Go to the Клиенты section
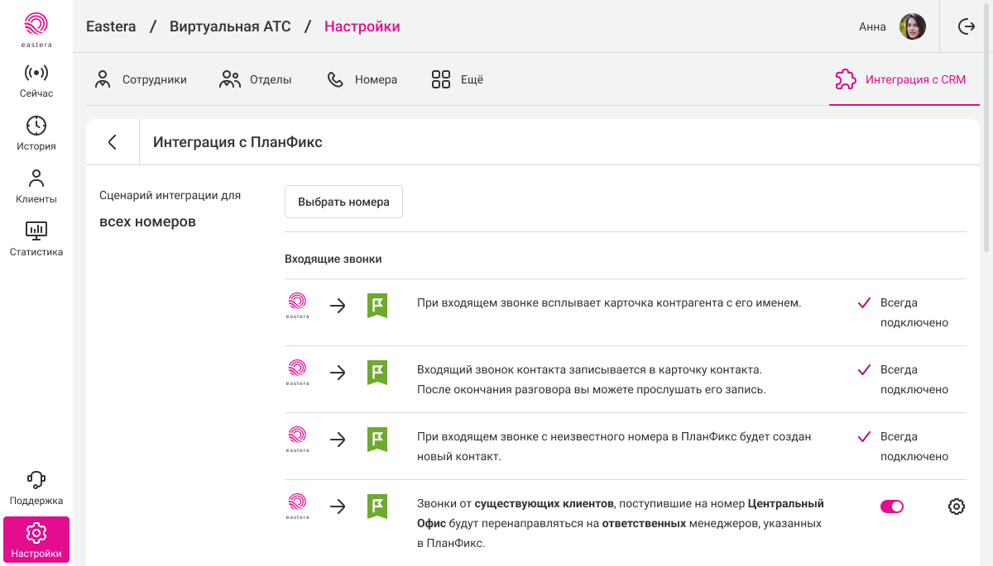Image resolution: width=993 pixels, height=566 pixels. (36, 187)
